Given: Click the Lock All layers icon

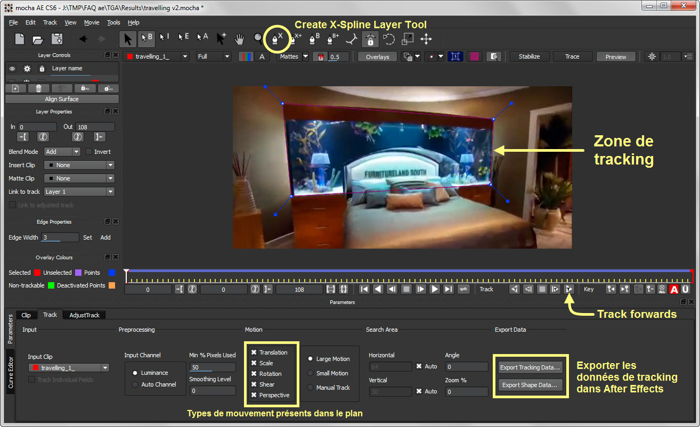Looking at the screenshot, I should pyautogui.click(x=85, y=88).
